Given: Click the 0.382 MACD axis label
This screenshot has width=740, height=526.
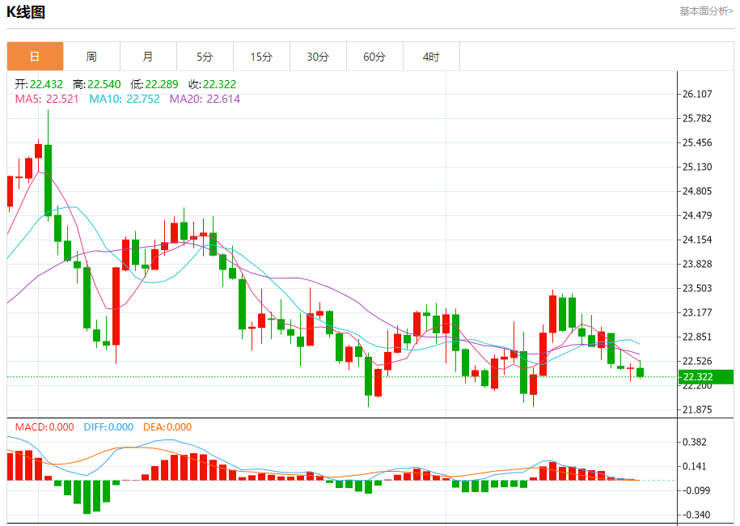Looking at the screenshot, I should [695, 442].
